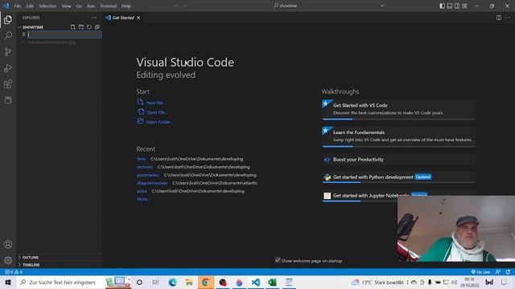Click Go Live in status bar

[x=481, y=272]
